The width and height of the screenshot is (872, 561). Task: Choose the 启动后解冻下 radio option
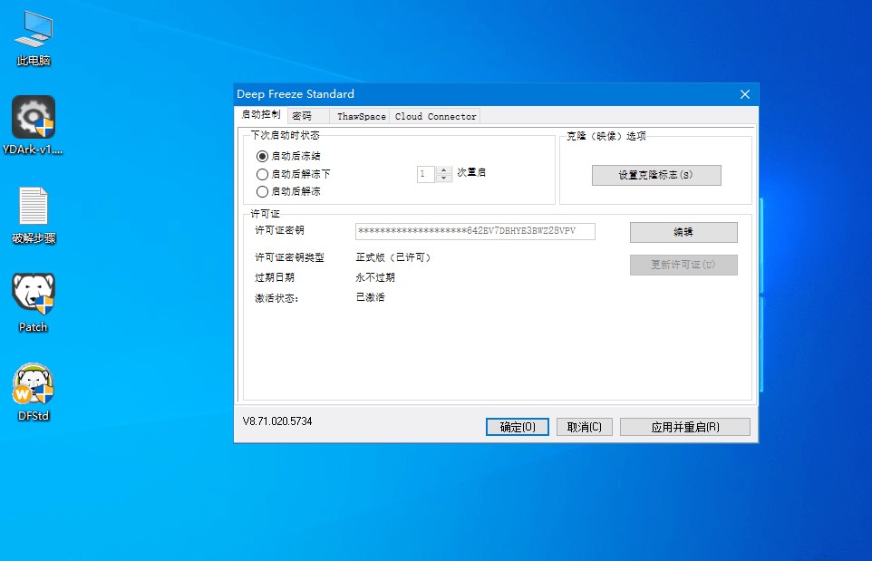coord(263,174)
